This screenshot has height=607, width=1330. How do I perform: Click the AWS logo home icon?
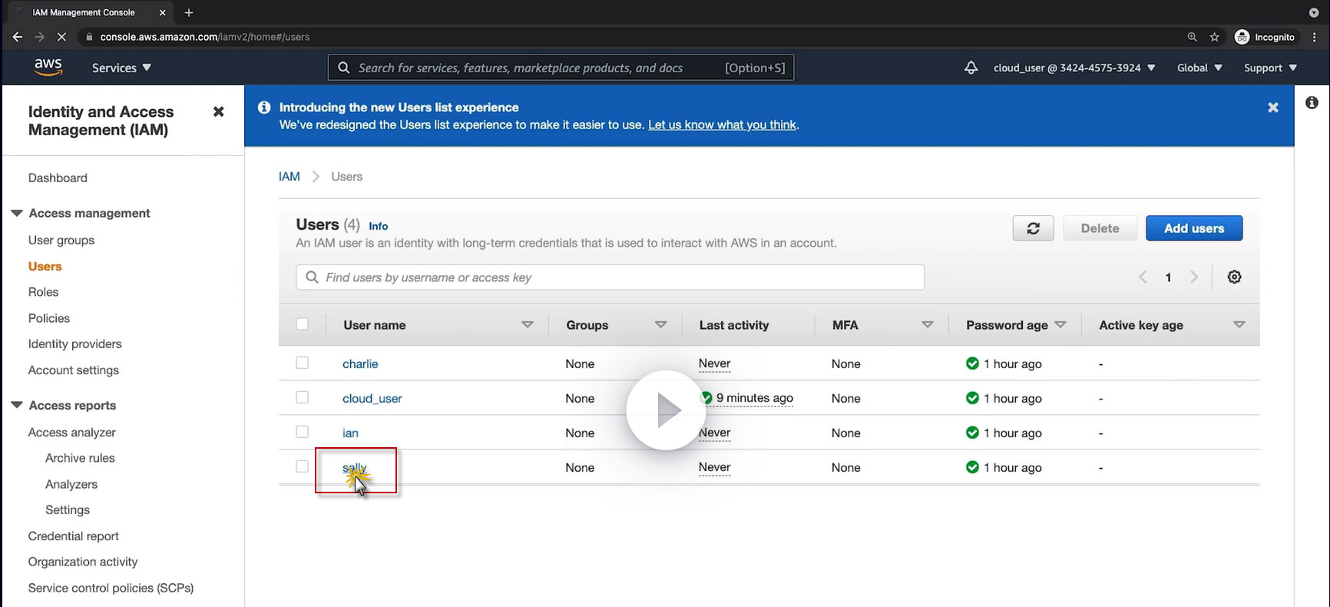(48, 68)
